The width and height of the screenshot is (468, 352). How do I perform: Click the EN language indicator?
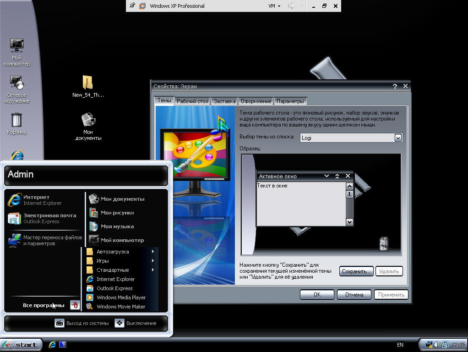tap(400, 345)
